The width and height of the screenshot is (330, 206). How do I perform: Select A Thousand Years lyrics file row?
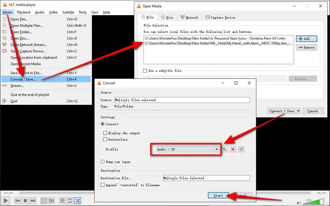click(218, 38)
